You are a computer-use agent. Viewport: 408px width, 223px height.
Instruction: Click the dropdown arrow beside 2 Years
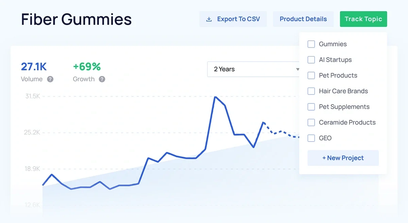298,69
